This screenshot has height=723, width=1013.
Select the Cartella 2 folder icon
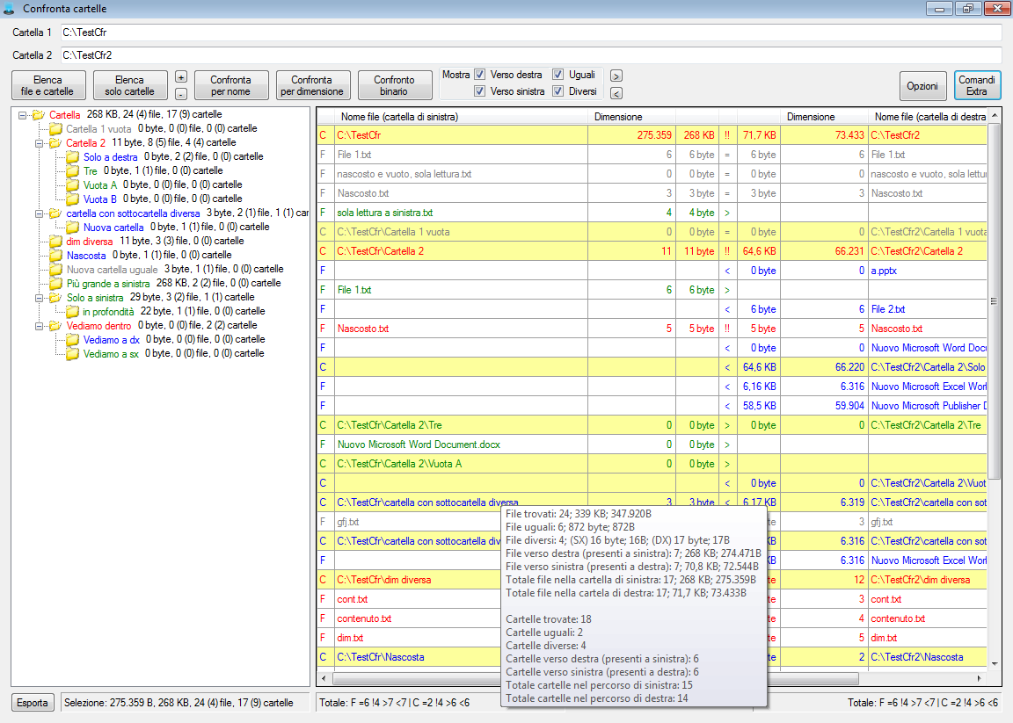(55, 142)
